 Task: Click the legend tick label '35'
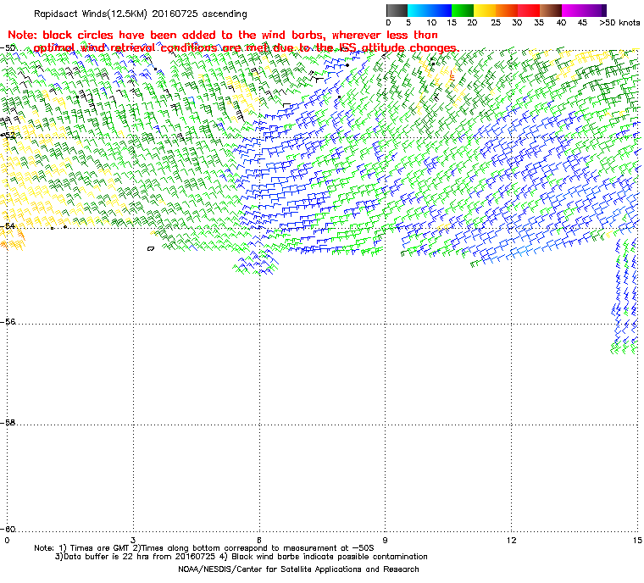click(539, 23)
